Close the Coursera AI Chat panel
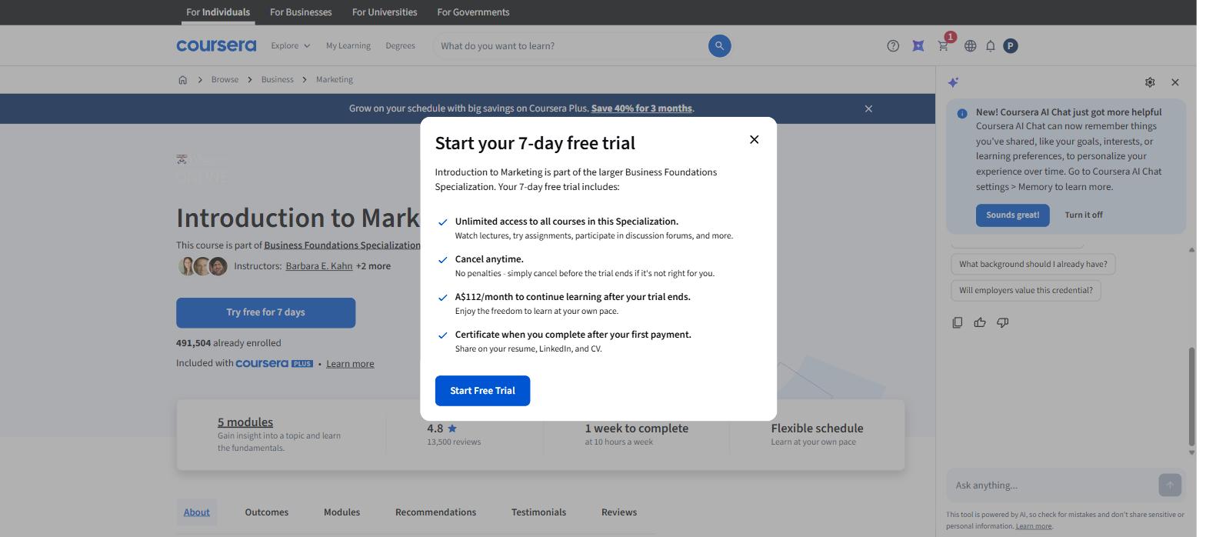This screenshot has width=1206, height=537. [x=1174, y=82]
